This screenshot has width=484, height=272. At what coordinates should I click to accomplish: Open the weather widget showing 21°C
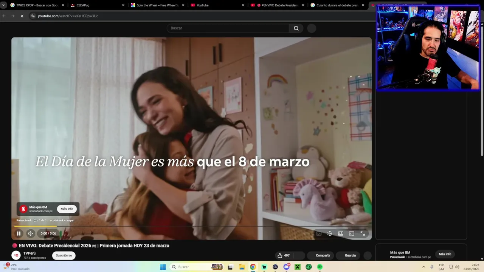[x=17, y=267]
